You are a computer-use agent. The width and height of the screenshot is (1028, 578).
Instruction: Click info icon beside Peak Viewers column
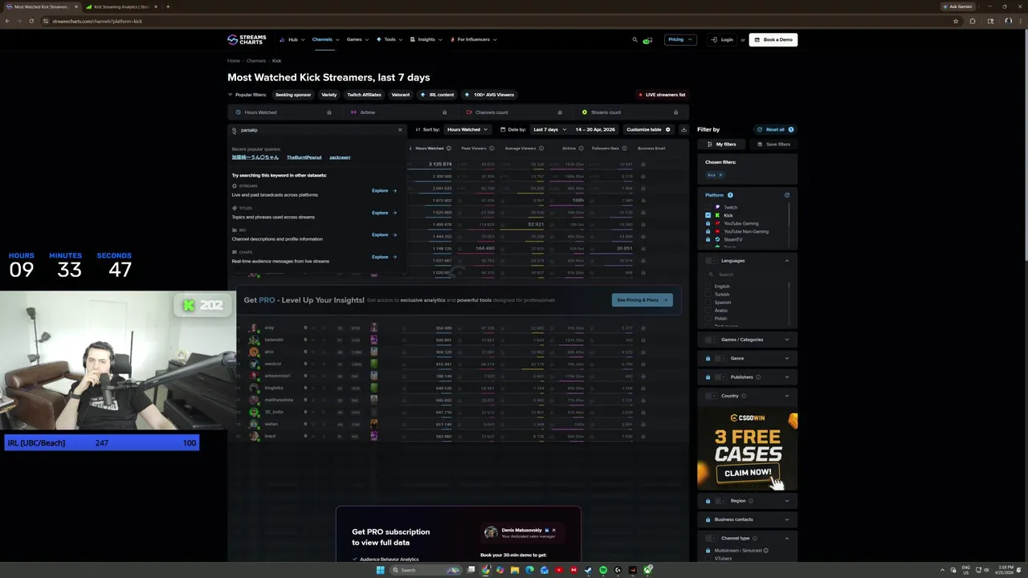click(493, 149)
